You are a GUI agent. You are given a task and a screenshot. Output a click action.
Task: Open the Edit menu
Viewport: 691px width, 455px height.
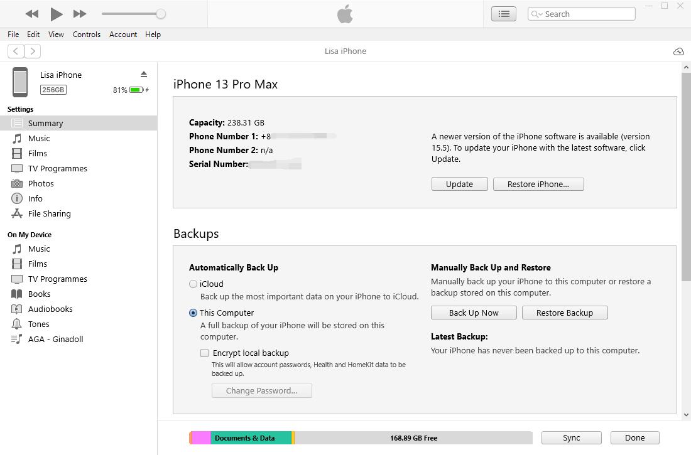coord(33,35)
